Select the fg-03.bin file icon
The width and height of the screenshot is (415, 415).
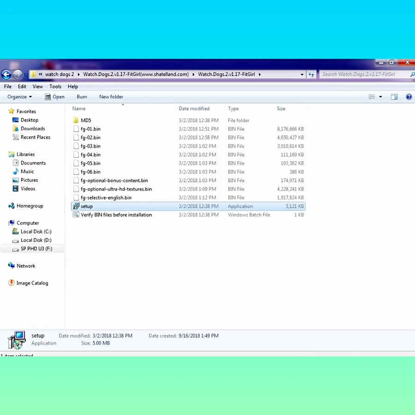point(76,146)
